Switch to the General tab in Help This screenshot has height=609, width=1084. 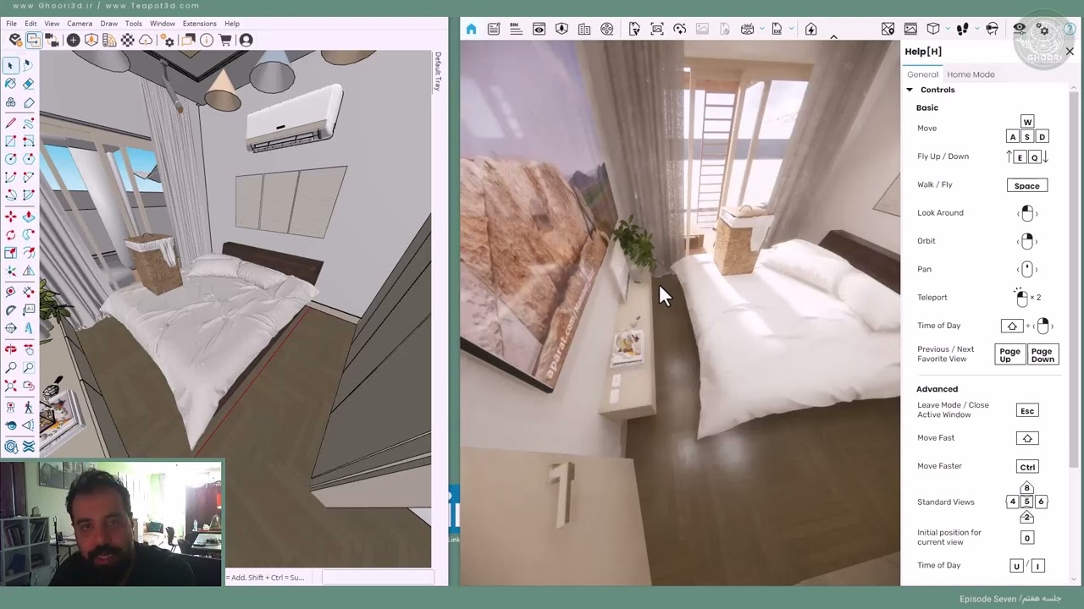pos(922,74)
